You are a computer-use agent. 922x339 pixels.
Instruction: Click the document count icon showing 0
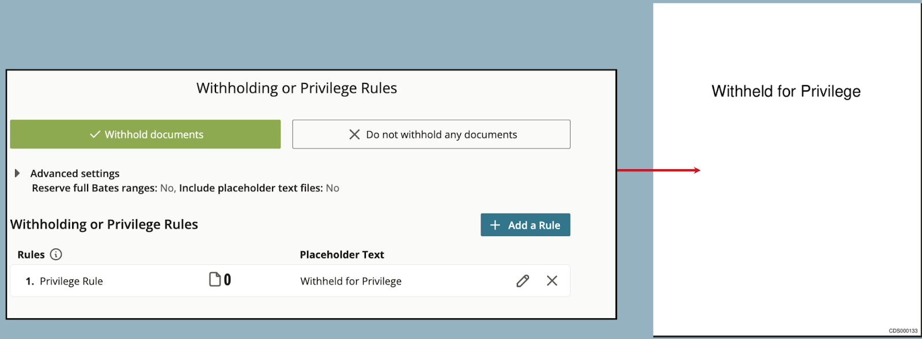point(220,280)
